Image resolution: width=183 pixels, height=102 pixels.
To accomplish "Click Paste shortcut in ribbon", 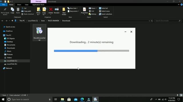I will click(28, 14).
